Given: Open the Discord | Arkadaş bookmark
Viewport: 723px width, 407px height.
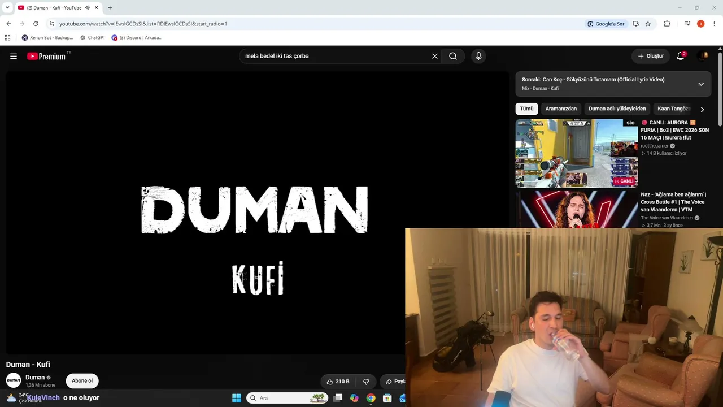Looking at the screenshot, I should [x=137, y=38].
